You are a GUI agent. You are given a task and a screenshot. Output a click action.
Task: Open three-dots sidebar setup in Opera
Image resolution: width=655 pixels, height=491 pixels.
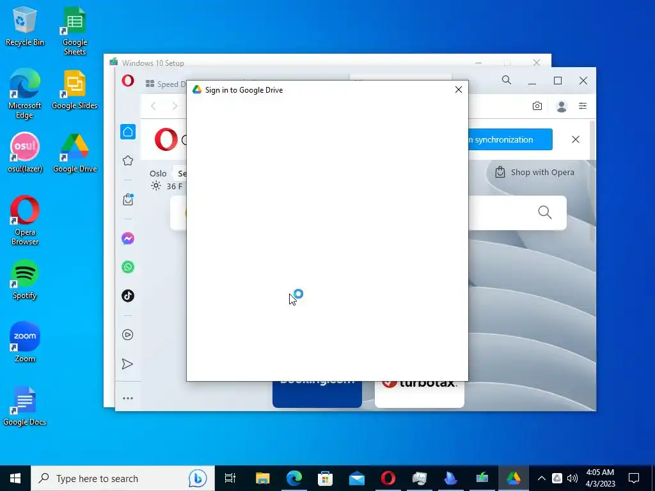pos(128,398)
